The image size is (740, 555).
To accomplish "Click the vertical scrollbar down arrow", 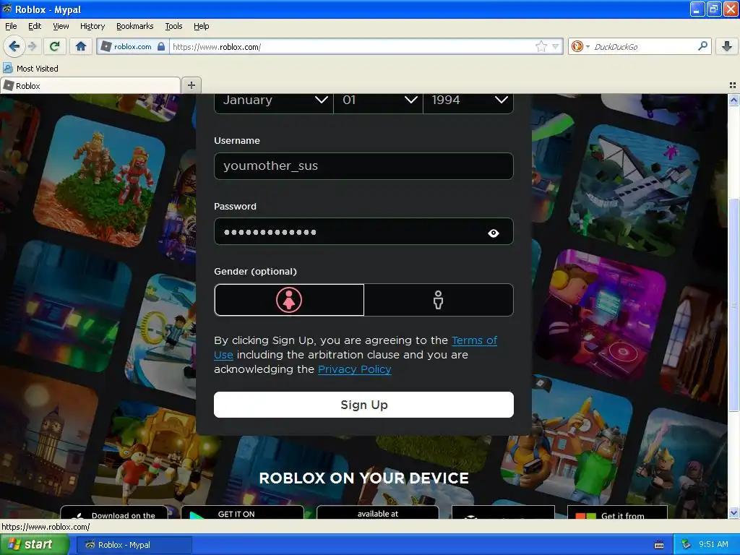I will [733, 513].
